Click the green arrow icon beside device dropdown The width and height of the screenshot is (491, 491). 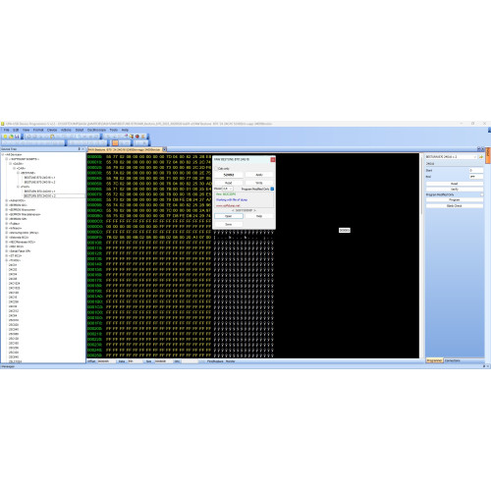[481, 157]
